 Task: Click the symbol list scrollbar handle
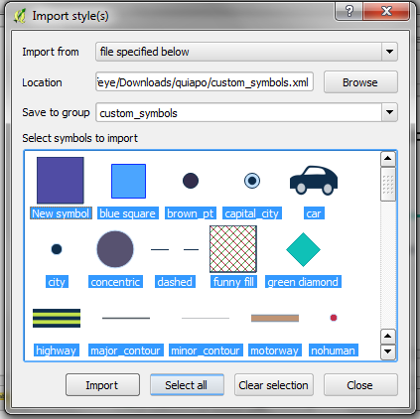[388, 185]
